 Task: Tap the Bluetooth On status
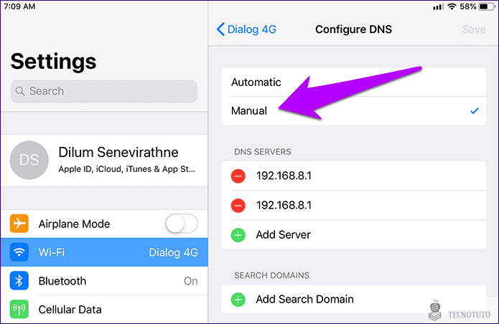point(191,281)
